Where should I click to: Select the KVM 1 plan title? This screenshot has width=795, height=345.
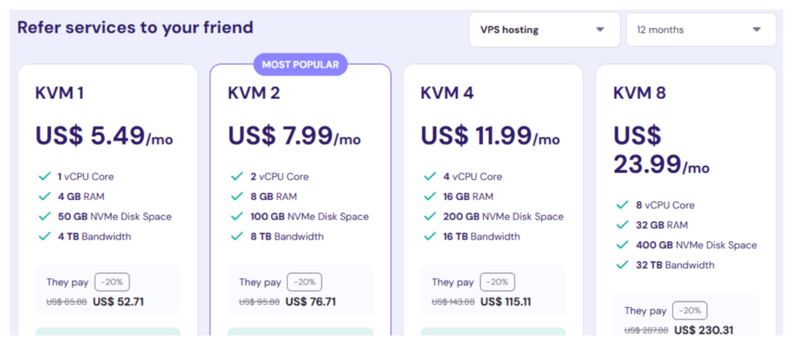(x=59, y=94)
